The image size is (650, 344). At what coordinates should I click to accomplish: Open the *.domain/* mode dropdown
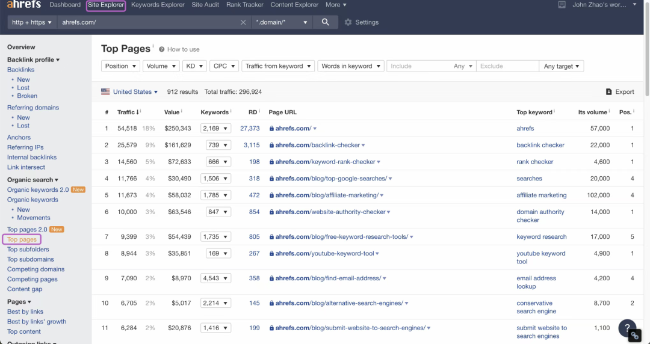click(282, 22)
